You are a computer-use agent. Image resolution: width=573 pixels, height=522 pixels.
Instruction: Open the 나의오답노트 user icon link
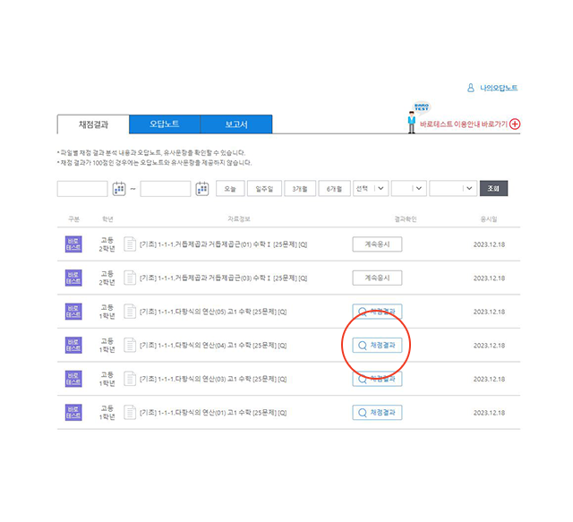471,88
